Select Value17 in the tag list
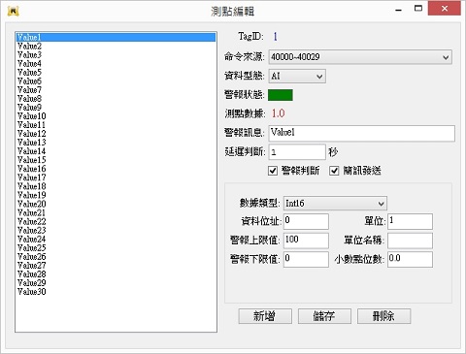Screen dimensions: 466x354 116,177
